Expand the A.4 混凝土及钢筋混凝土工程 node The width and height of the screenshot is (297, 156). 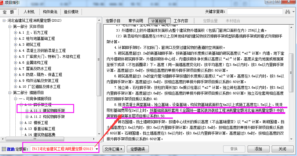16,51
